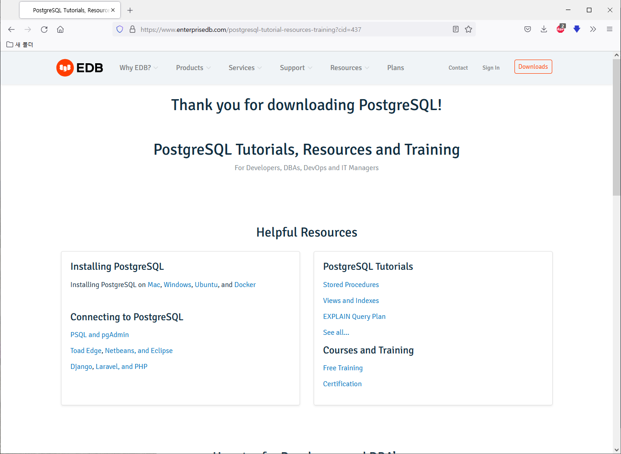
Task: Open Stored Procedures tutorial
Action: pyautogui.click(x=351, y=285)
